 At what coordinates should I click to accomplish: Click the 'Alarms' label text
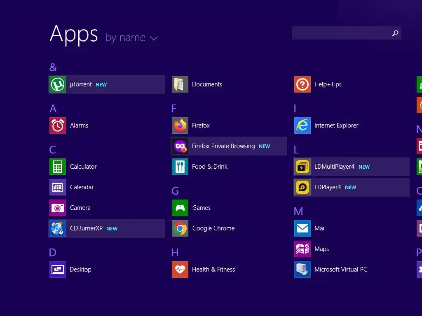coord(79,125)
